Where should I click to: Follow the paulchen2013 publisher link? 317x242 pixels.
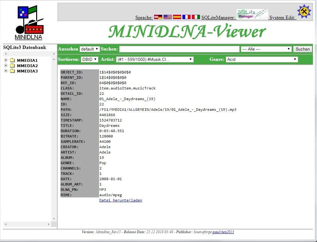pyautogui.click(x=223, y=232)
